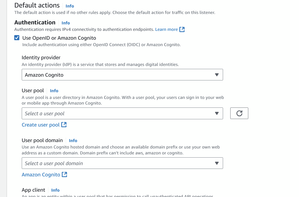Open the Amazon Cognito console link
299x197 pixels.
point(41,174)
